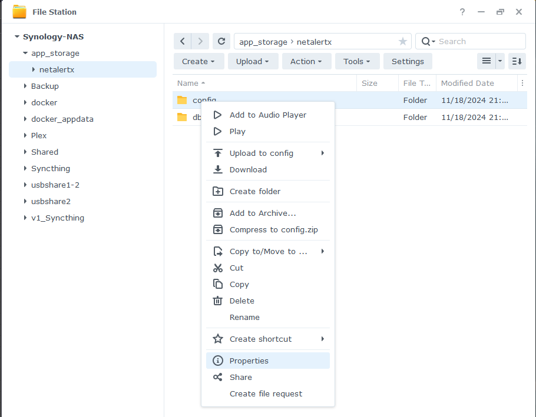Collapse the app_storage tree node
Viewport: 536px width, 417px height.
25,53
